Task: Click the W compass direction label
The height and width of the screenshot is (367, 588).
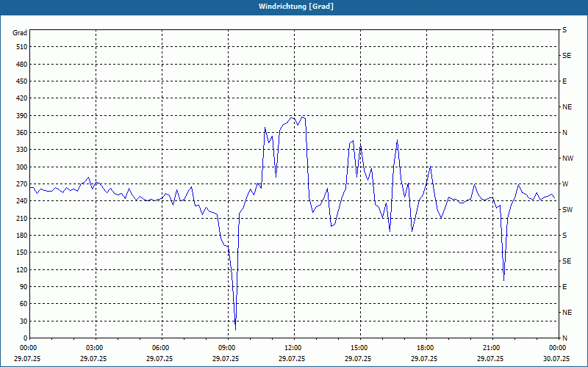Action: coord(565,184)
